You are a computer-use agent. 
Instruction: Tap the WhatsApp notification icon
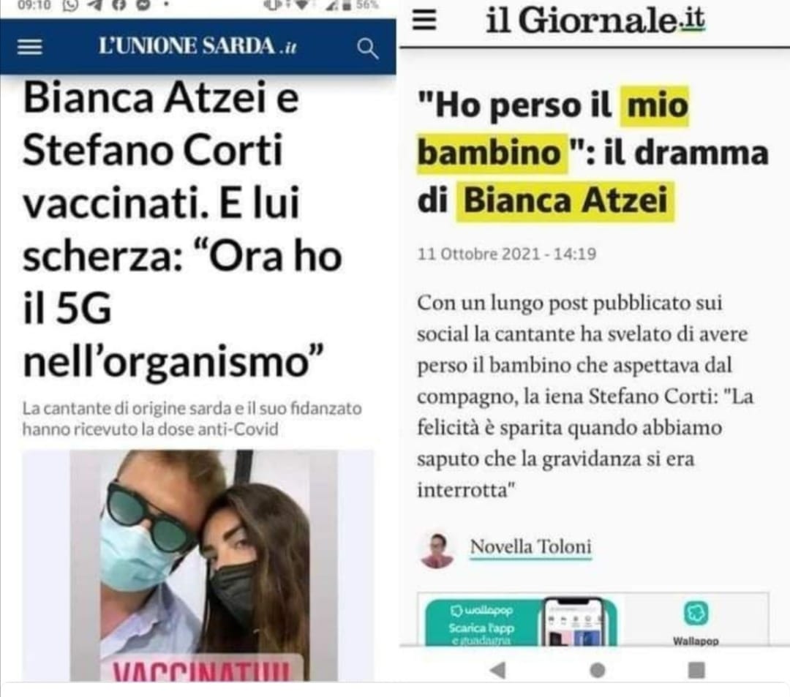[x=69, y=6]
